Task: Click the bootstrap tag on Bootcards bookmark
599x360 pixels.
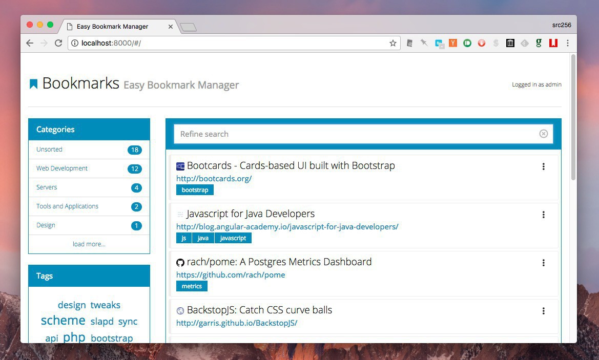Action: coord(195,190)
